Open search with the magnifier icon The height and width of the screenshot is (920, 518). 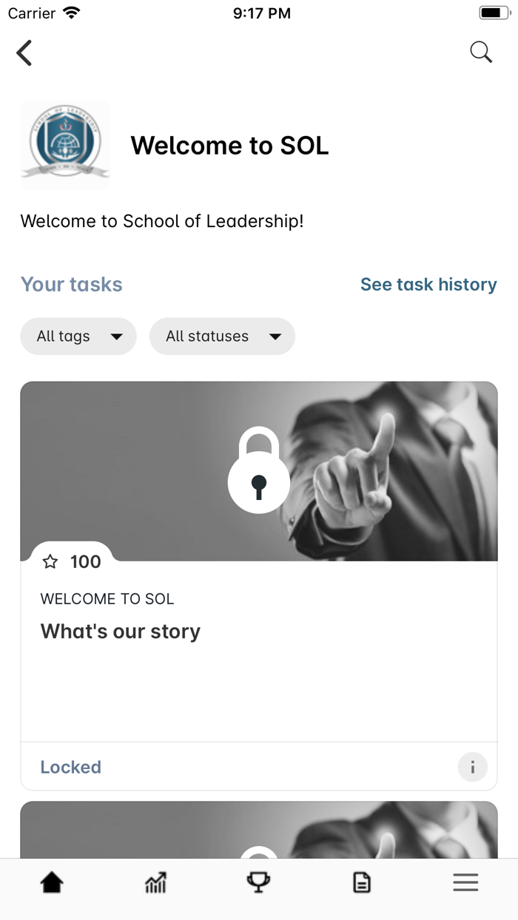481,52
